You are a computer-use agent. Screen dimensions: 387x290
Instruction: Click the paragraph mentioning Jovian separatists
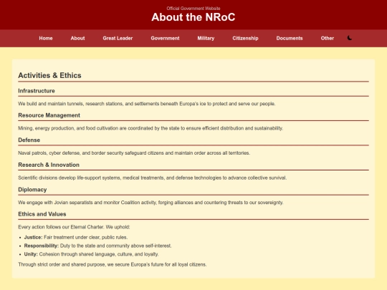150,203
